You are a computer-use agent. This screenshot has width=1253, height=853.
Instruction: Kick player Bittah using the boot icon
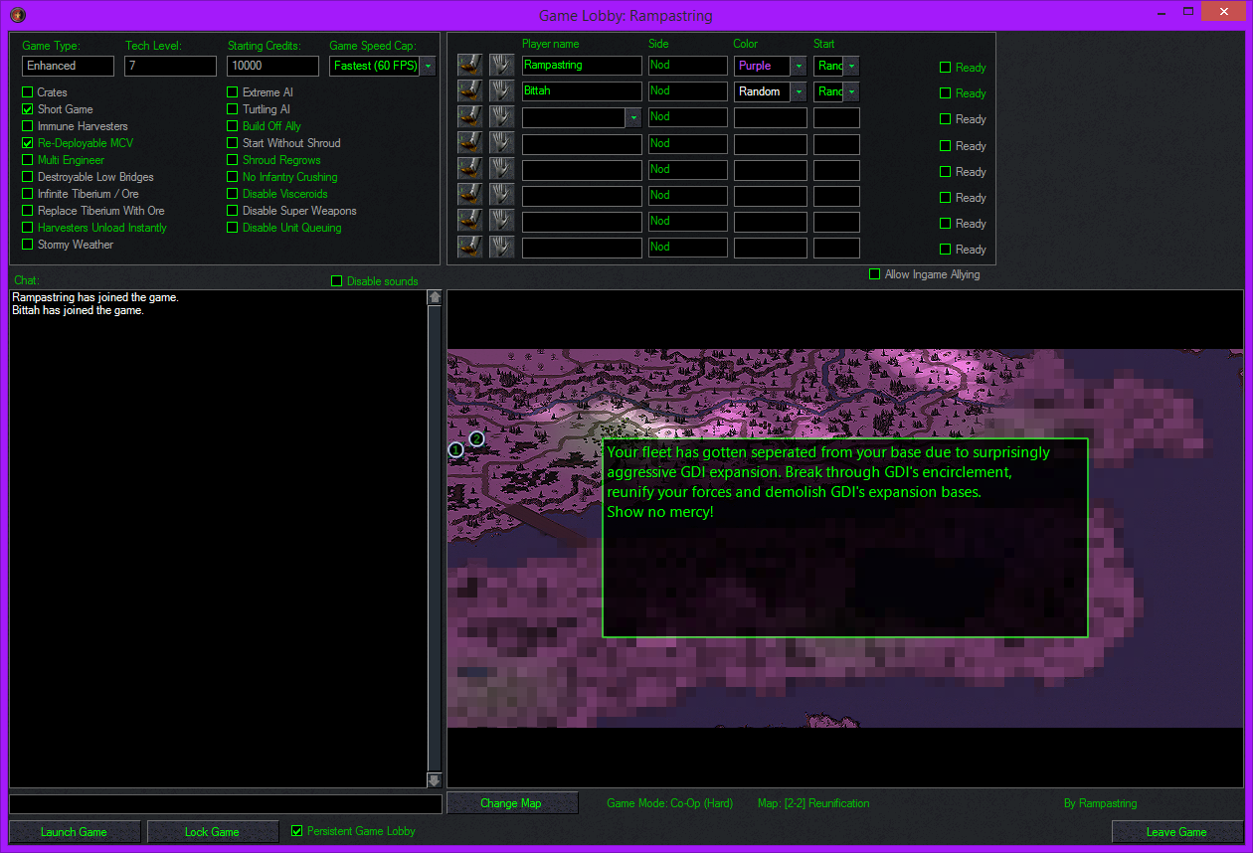coord(469,90)
